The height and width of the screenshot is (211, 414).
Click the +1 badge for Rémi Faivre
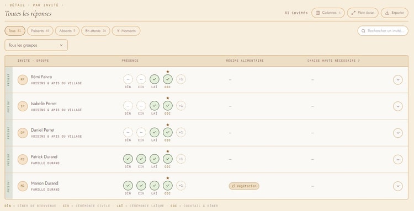[181, 79]
